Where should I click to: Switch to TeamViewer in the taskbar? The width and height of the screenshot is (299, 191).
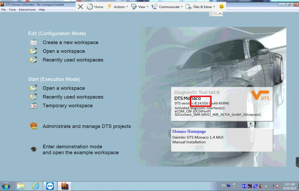(x=50, y=186)
